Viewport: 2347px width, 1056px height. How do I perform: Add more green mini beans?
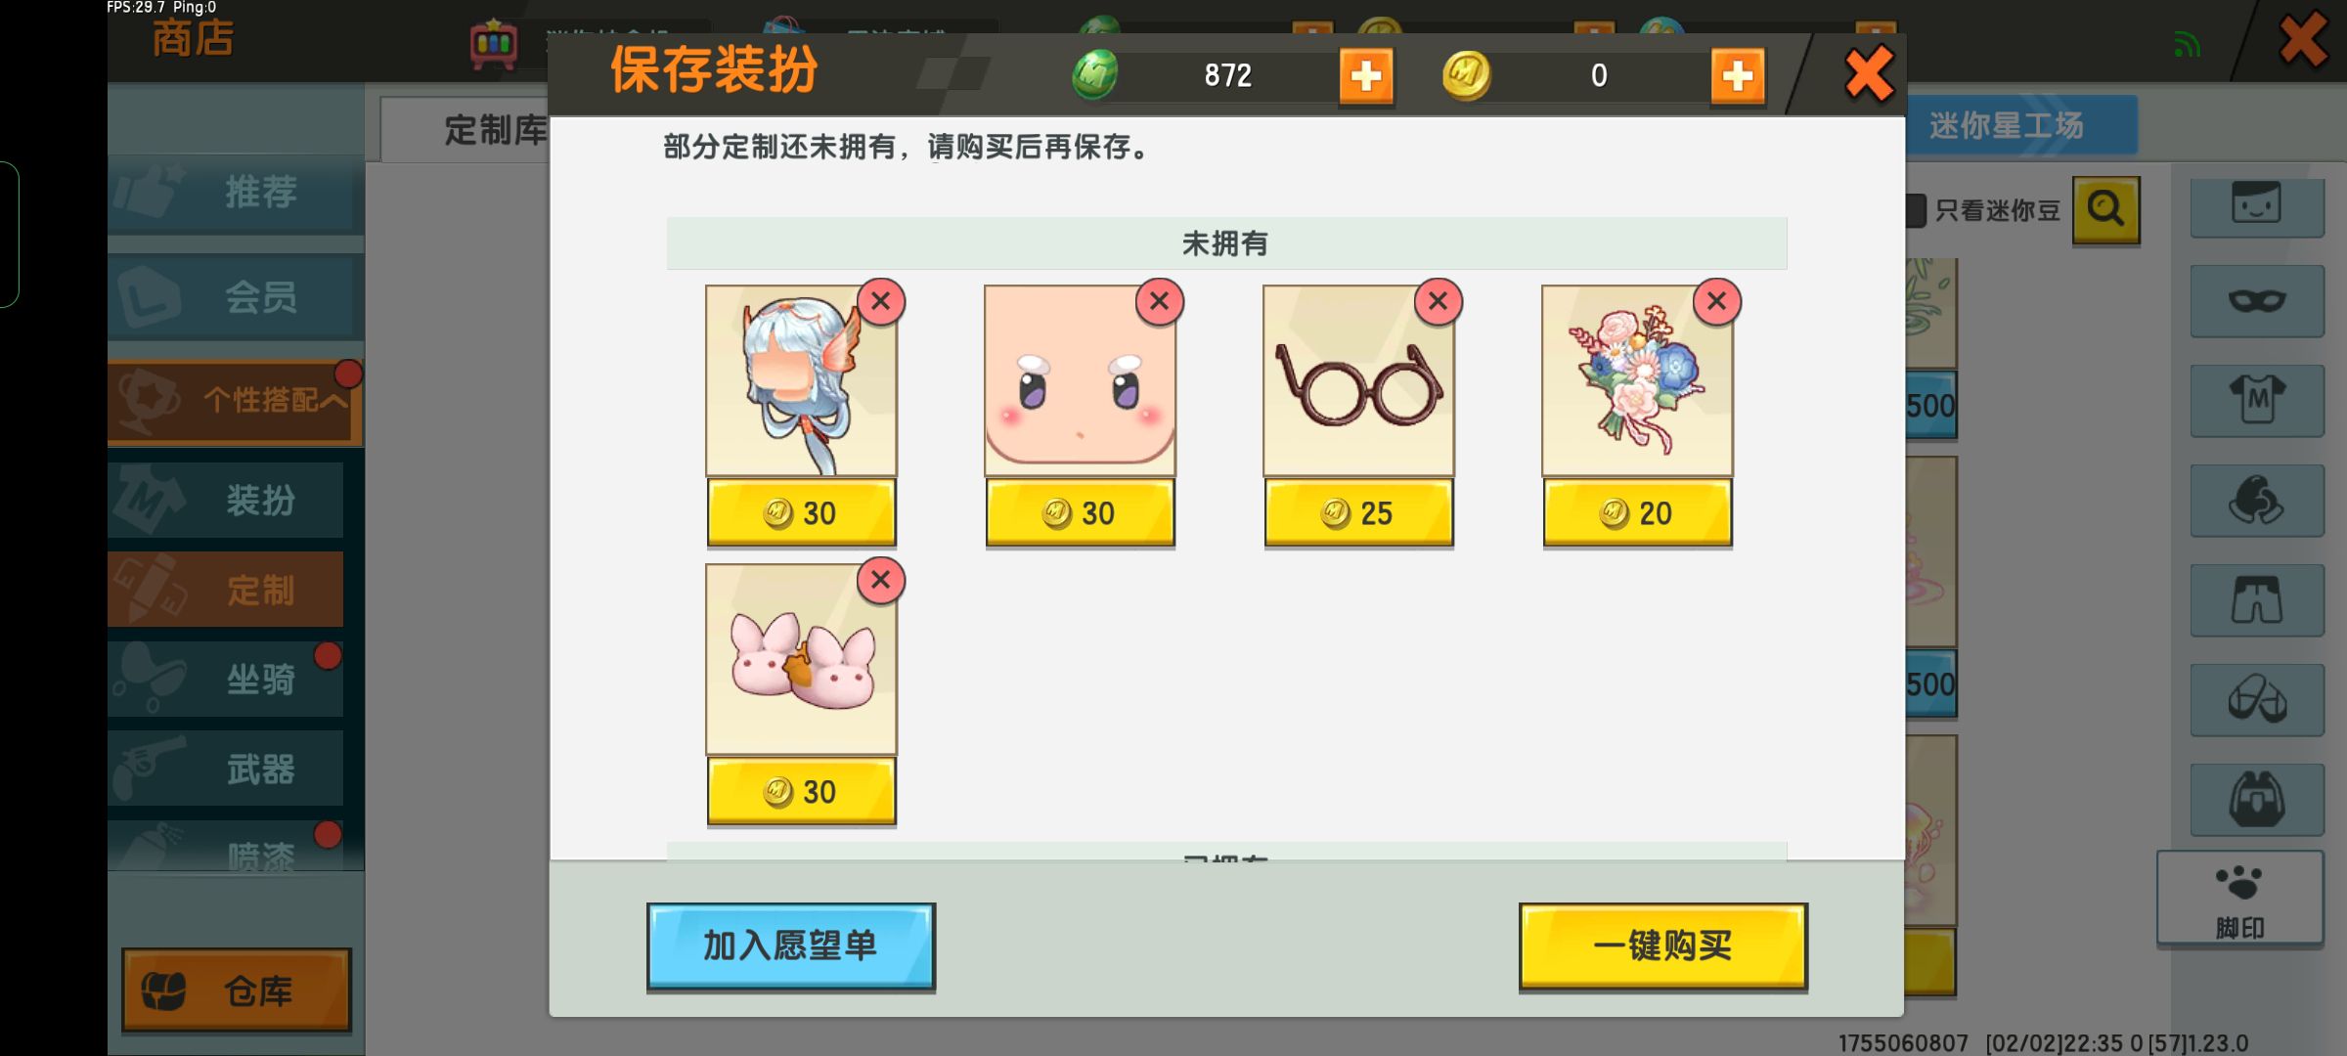point(1366,75)
